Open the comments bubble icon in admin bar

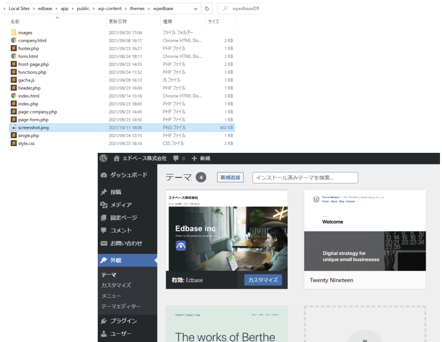click(176, 158)
